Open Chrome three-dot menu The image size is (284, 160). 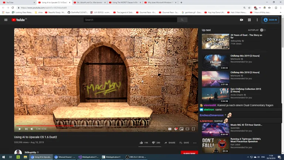281,8
